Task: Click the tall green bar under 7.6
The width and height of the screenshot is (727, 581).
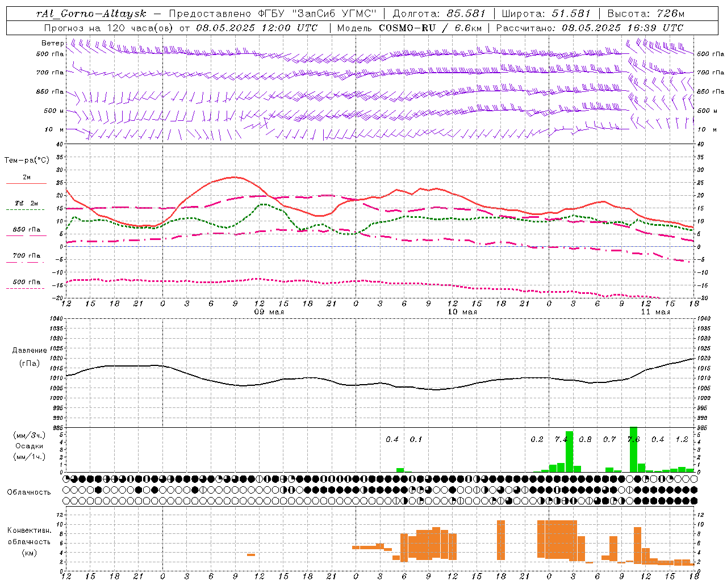Action: [x=633, y=449]
